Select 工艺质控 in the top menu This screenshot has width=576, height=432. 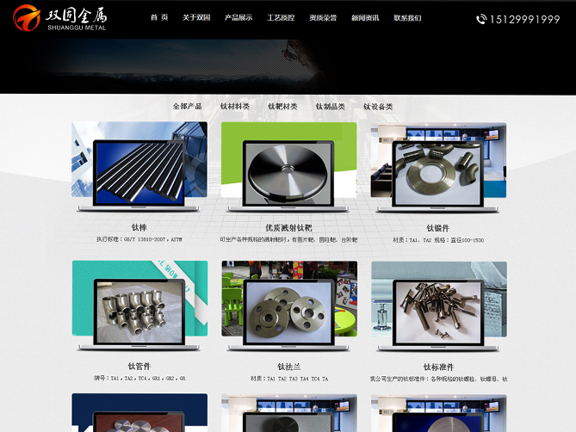coord(281,18)
